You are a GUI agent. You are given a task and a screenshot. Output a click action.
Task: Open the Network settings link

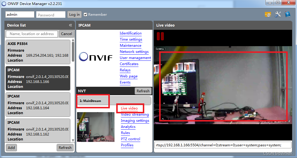134,52
